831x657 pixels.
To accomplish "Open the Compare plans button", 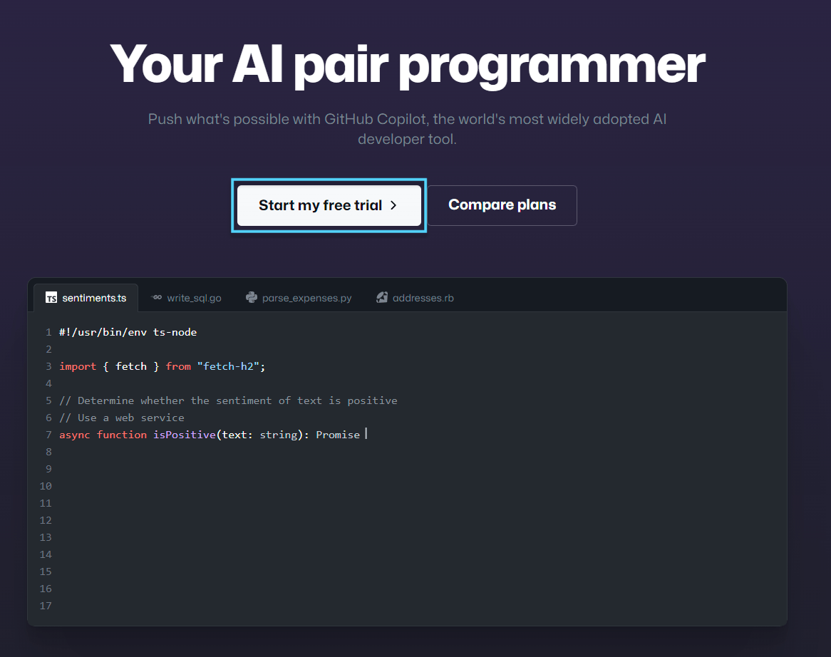I will pyautogui.click(x=502, y=205).
